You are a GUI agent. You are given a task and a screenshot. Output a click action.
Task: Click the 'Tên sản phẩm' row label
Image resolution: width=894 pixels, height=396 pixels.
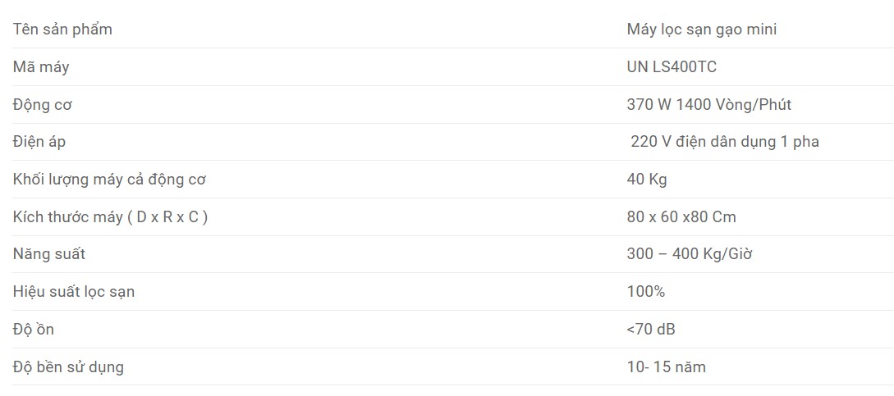click(62, 30)
